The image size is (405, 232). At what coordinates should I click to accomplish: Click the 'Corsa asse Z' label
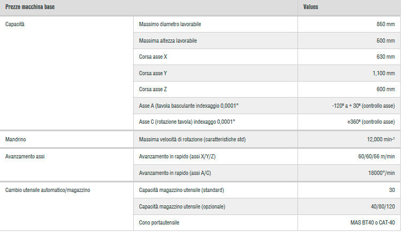(x=153, y=89)
